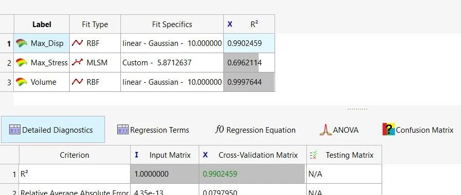Click R² value 0.6962114

[x=249, y=63]
